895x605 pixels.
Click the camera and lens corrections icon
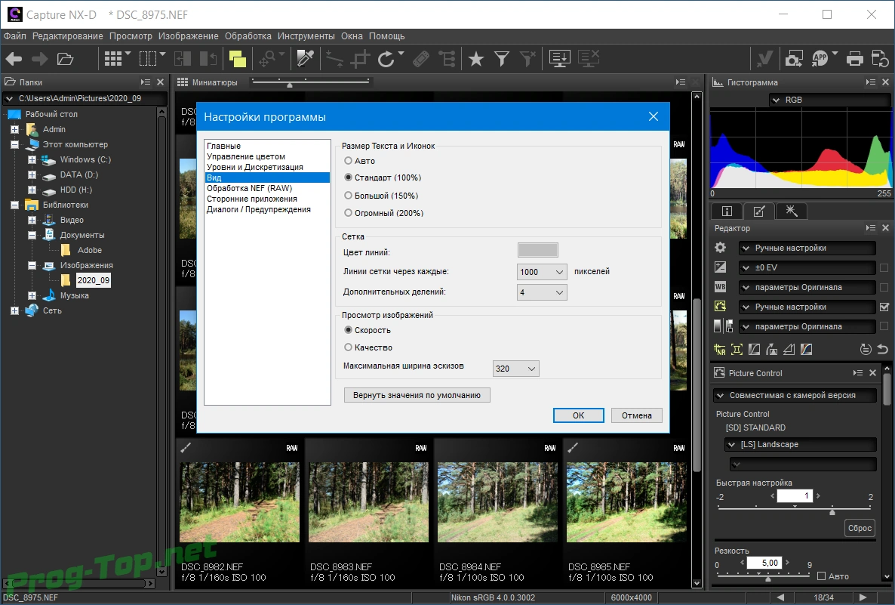coord(737,350)
